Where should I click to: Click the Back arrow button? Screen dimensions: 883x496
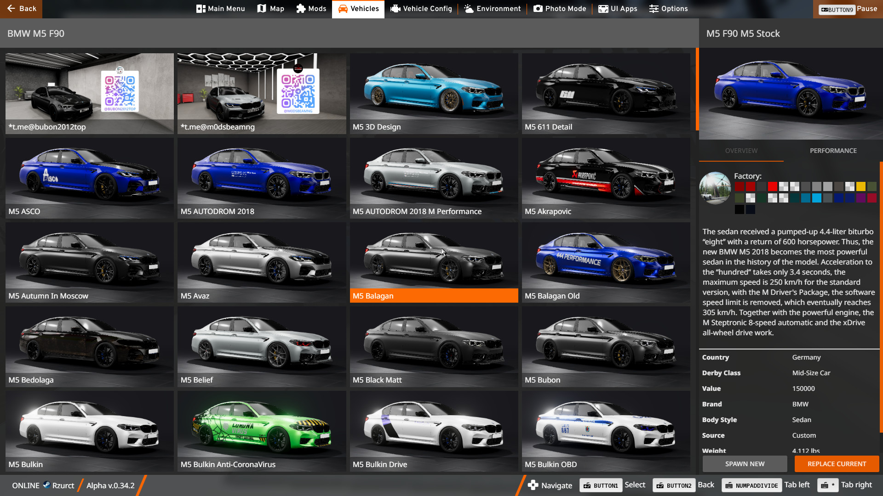21,9
